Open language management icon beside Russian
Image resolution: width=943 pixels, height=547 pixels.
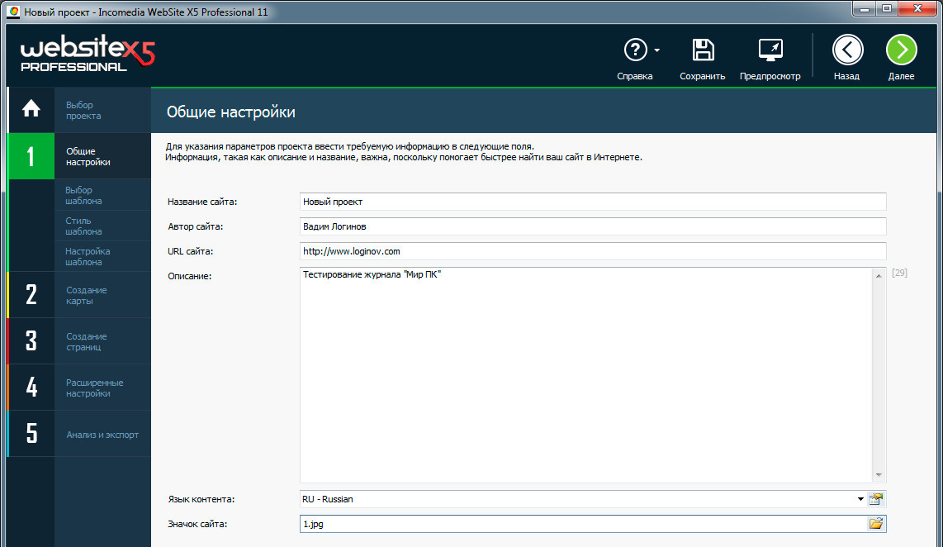pos(876,499)
